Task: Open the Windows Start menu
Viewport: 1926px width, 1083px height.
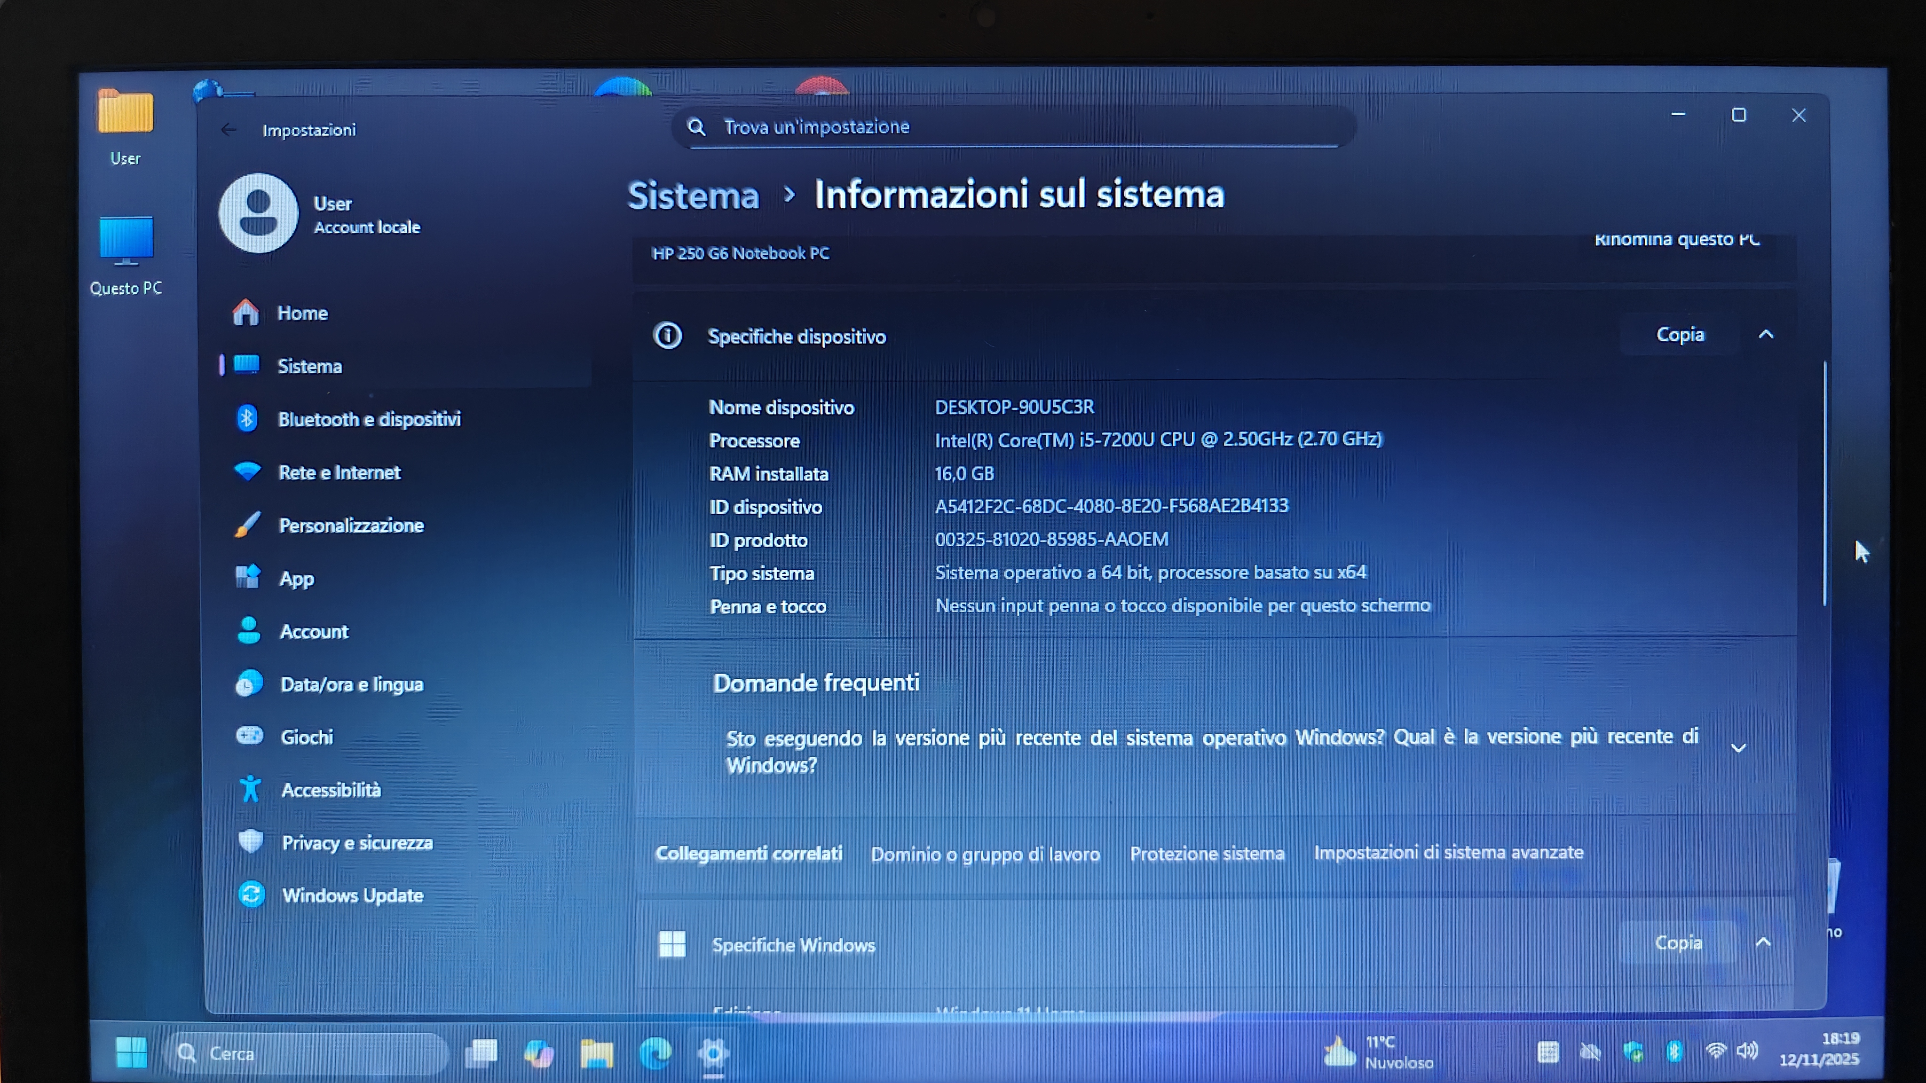Action: click(x=132, y=1053)
